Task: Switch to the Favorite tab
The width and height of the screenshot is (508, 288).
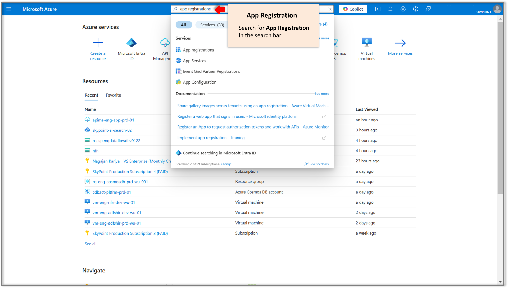Action: click(x=113, y=95)
